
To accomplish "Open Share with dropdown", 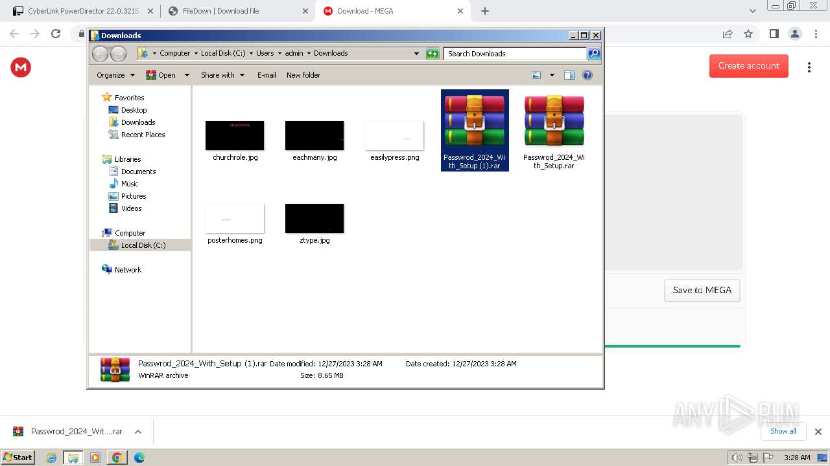I will click(x=222, y=75).
